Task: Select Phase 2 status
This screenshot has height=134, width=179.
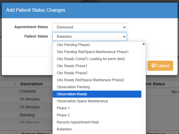Action: pyautogui.click(x=97, y=115)
